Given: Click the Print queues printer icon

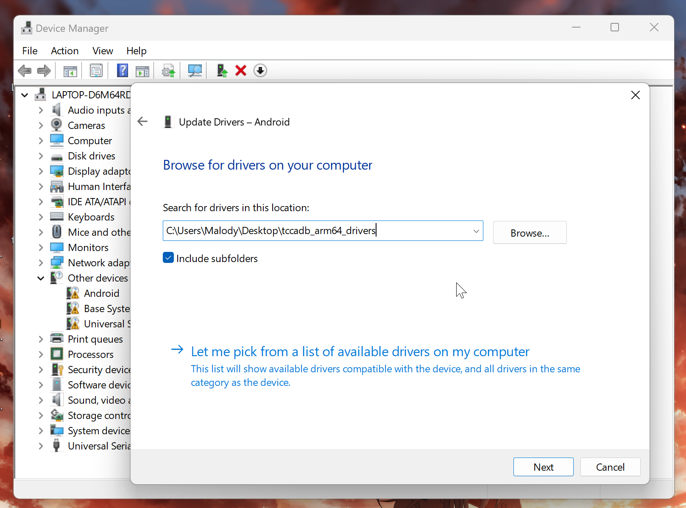Looking at the screenshot, I should tap(56, 339).
